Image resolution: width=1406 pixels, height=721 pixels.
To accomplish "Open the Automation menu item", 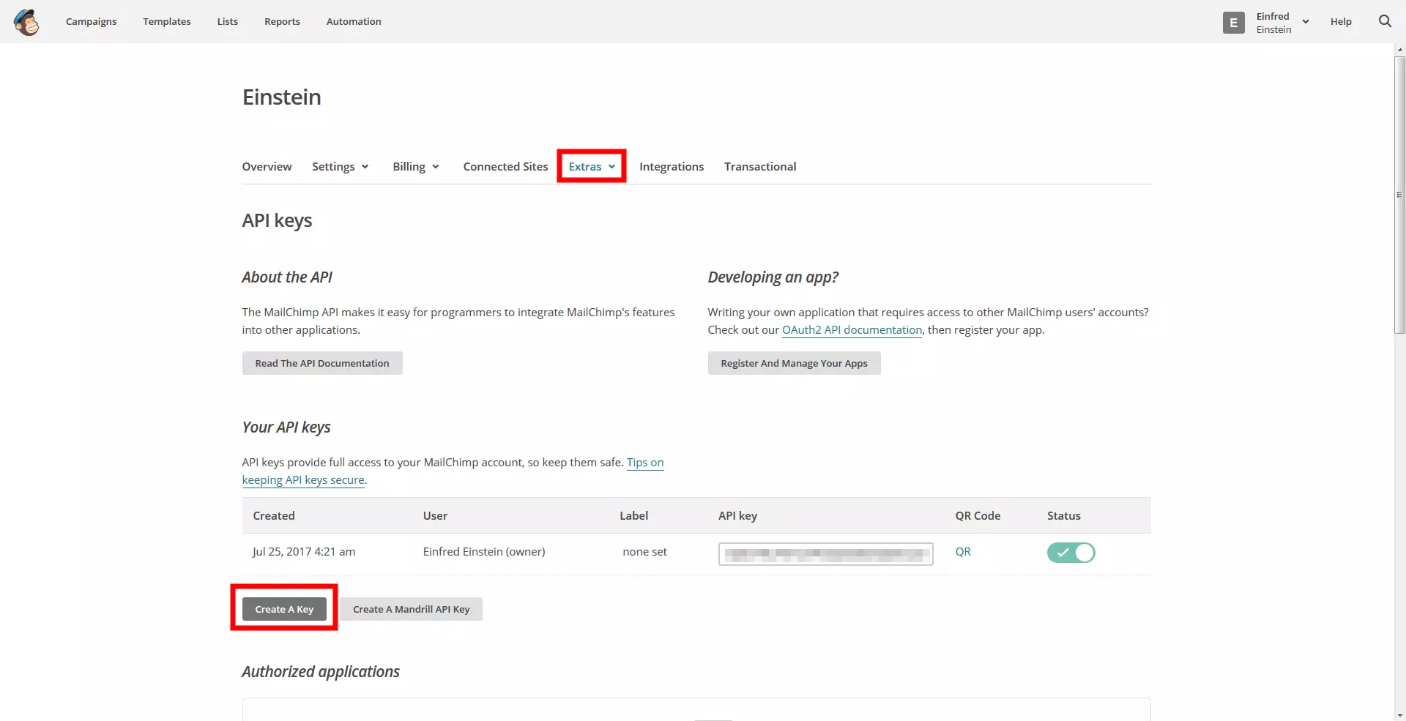I will pos(354,22).
